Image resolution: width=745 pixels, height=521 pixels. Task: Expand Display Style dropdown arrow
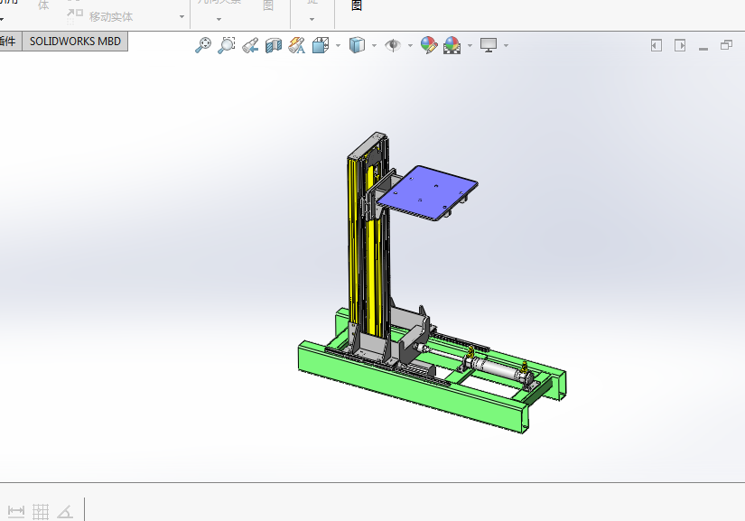tap(375, 45)
